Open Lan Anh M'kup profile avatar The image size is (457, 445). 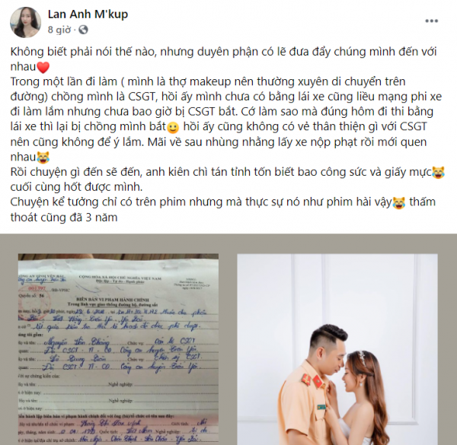click(x=25, y=22)
